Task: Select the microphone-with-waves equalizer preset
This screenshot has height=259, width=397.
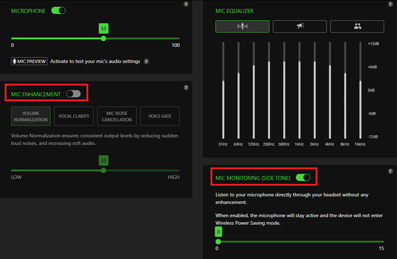Action: point(242,26)
